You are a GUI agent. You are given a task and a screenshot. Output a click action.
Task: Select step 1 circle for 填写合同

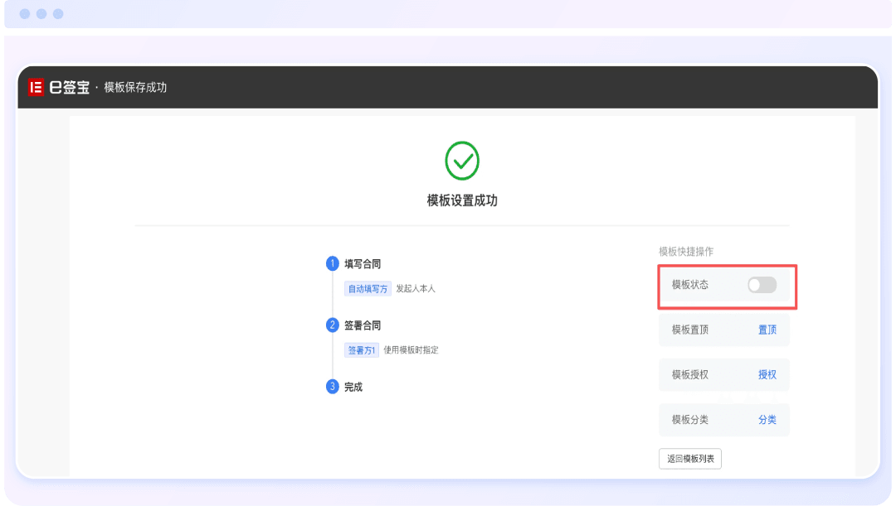point(332,263)
